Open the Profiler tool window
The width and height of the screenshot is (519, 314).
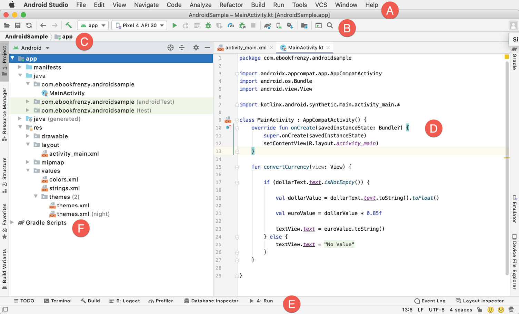point(161,301)
